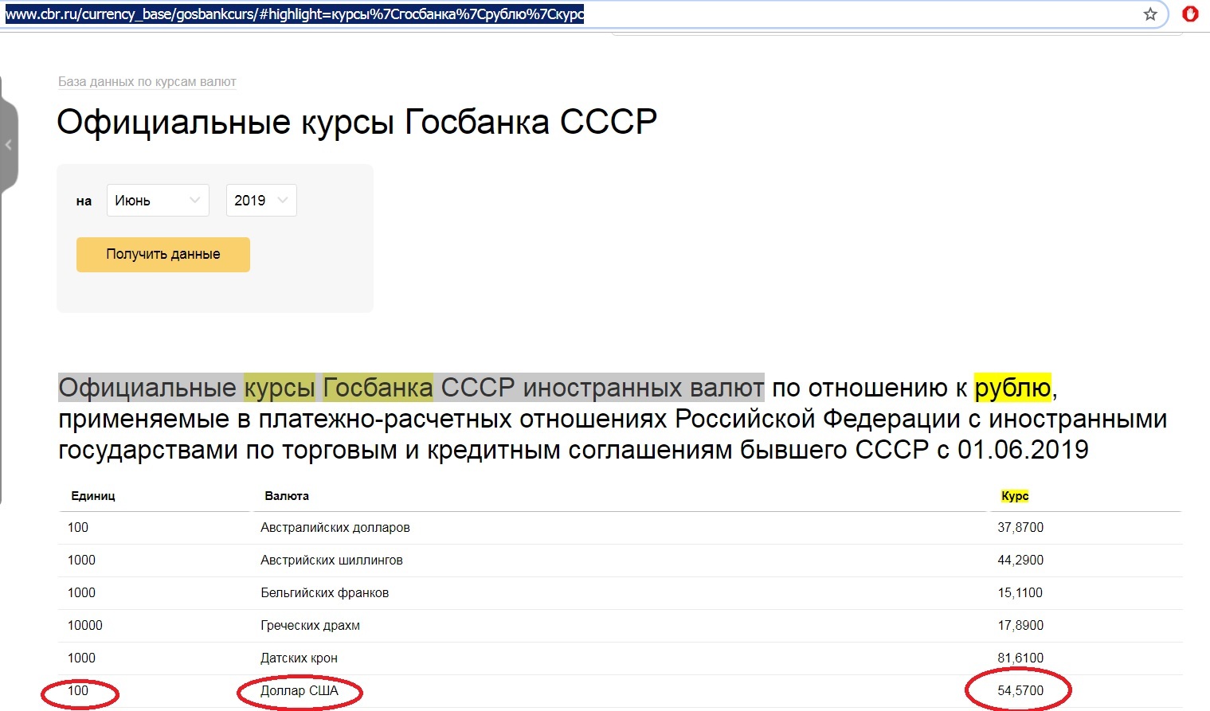The width and height of the screenshot is (1210, 711).
Task: Click the 'Получить данные' button
Action: tap(163, 255)
